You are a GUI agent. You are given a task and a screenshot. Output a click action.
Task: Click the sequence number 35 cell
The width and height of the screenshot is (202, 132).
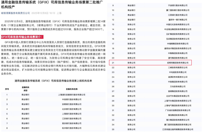pyautogui.click(x=113, y=129)
